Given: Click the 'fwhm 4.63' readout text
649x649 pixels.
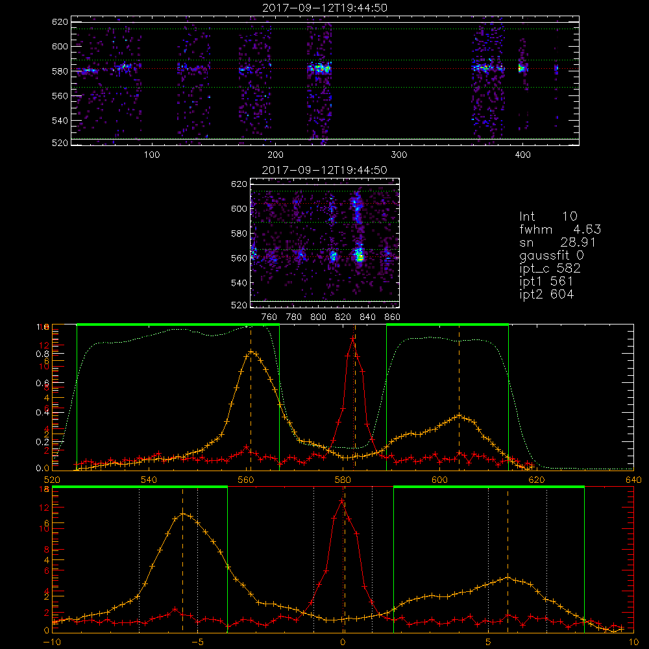Looking at the screenshot, I should [x=560, y=229].
